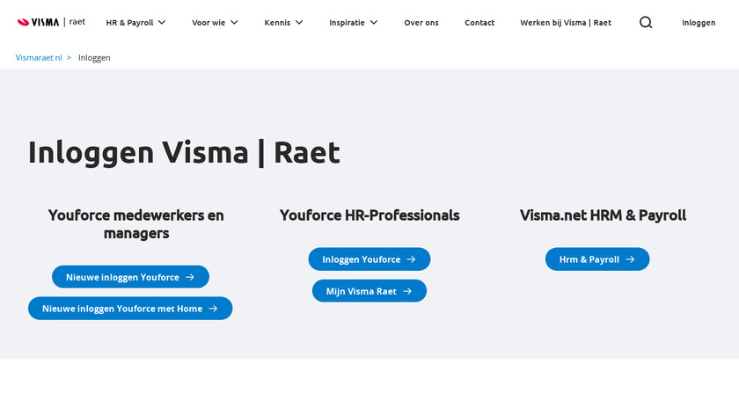Screen dimensions: 739x415
Task: Click the Youforce HR-Professionals heading
Action: point(369,215)
